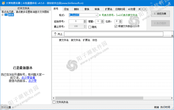Open the 更多设置 dropdown menu
Screen dimensions: 174x110
(7, 107)
